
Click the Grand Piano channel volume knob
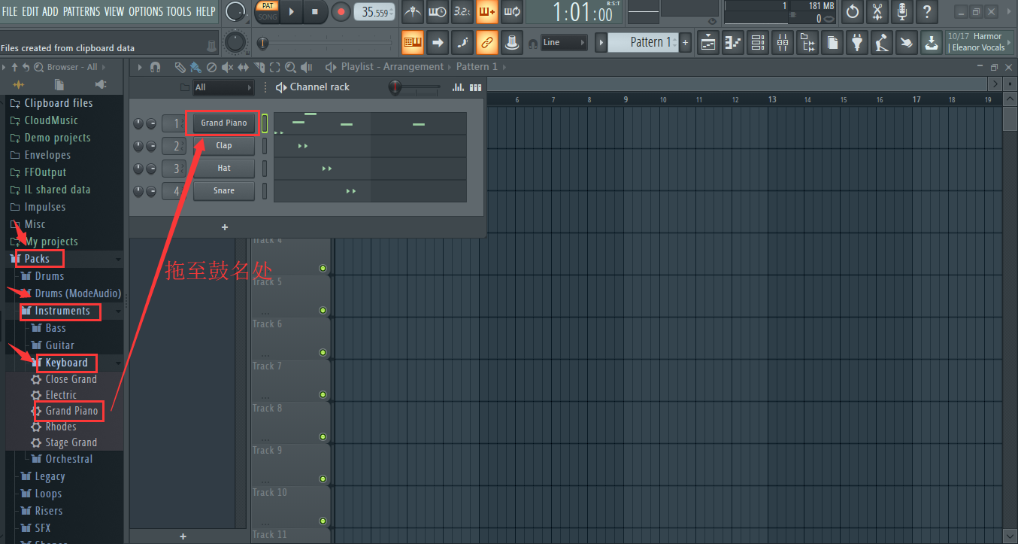(x=151, y=123)
